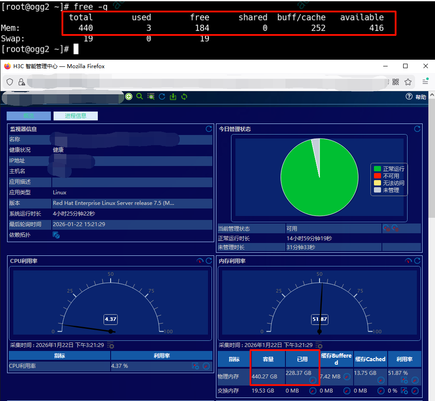Click the green add (plus) icon in toolbar

(x=129, y=96)
